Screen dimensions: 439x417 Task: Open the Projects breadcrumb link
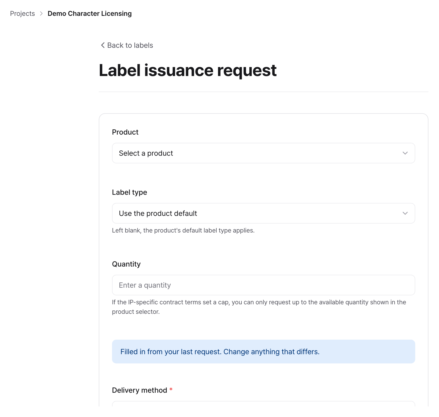click(22, 13)
